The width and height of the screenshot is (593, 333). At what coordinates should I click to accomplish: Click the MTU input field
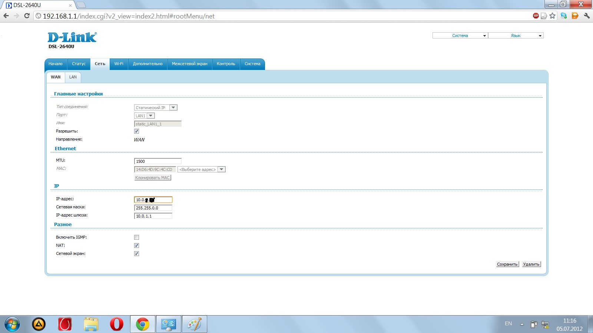coord(158,161)
